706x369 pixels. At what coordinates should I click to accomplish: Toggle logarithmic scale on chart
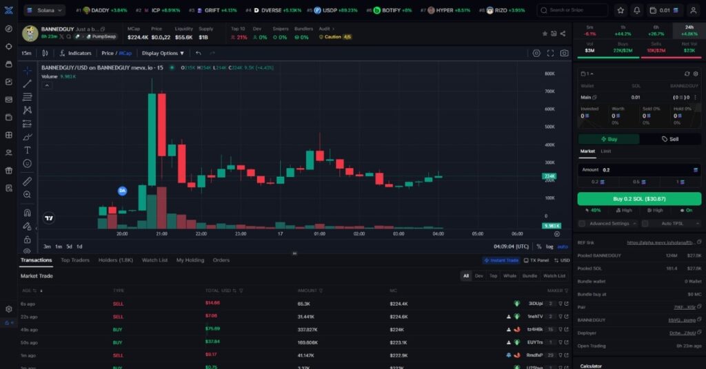(549, 246)
